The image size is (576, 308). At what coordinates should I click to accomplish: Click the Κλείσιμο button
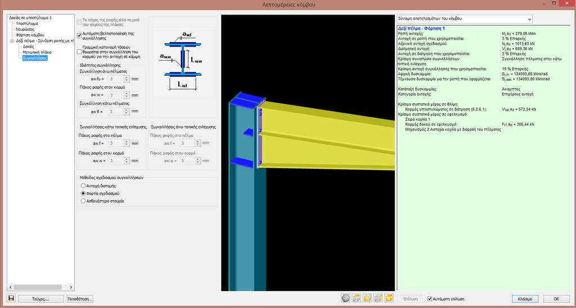(x=525, y=299)
